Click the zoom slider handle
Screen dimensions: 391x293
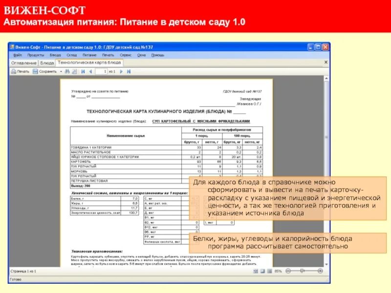[x=302, y=271]
